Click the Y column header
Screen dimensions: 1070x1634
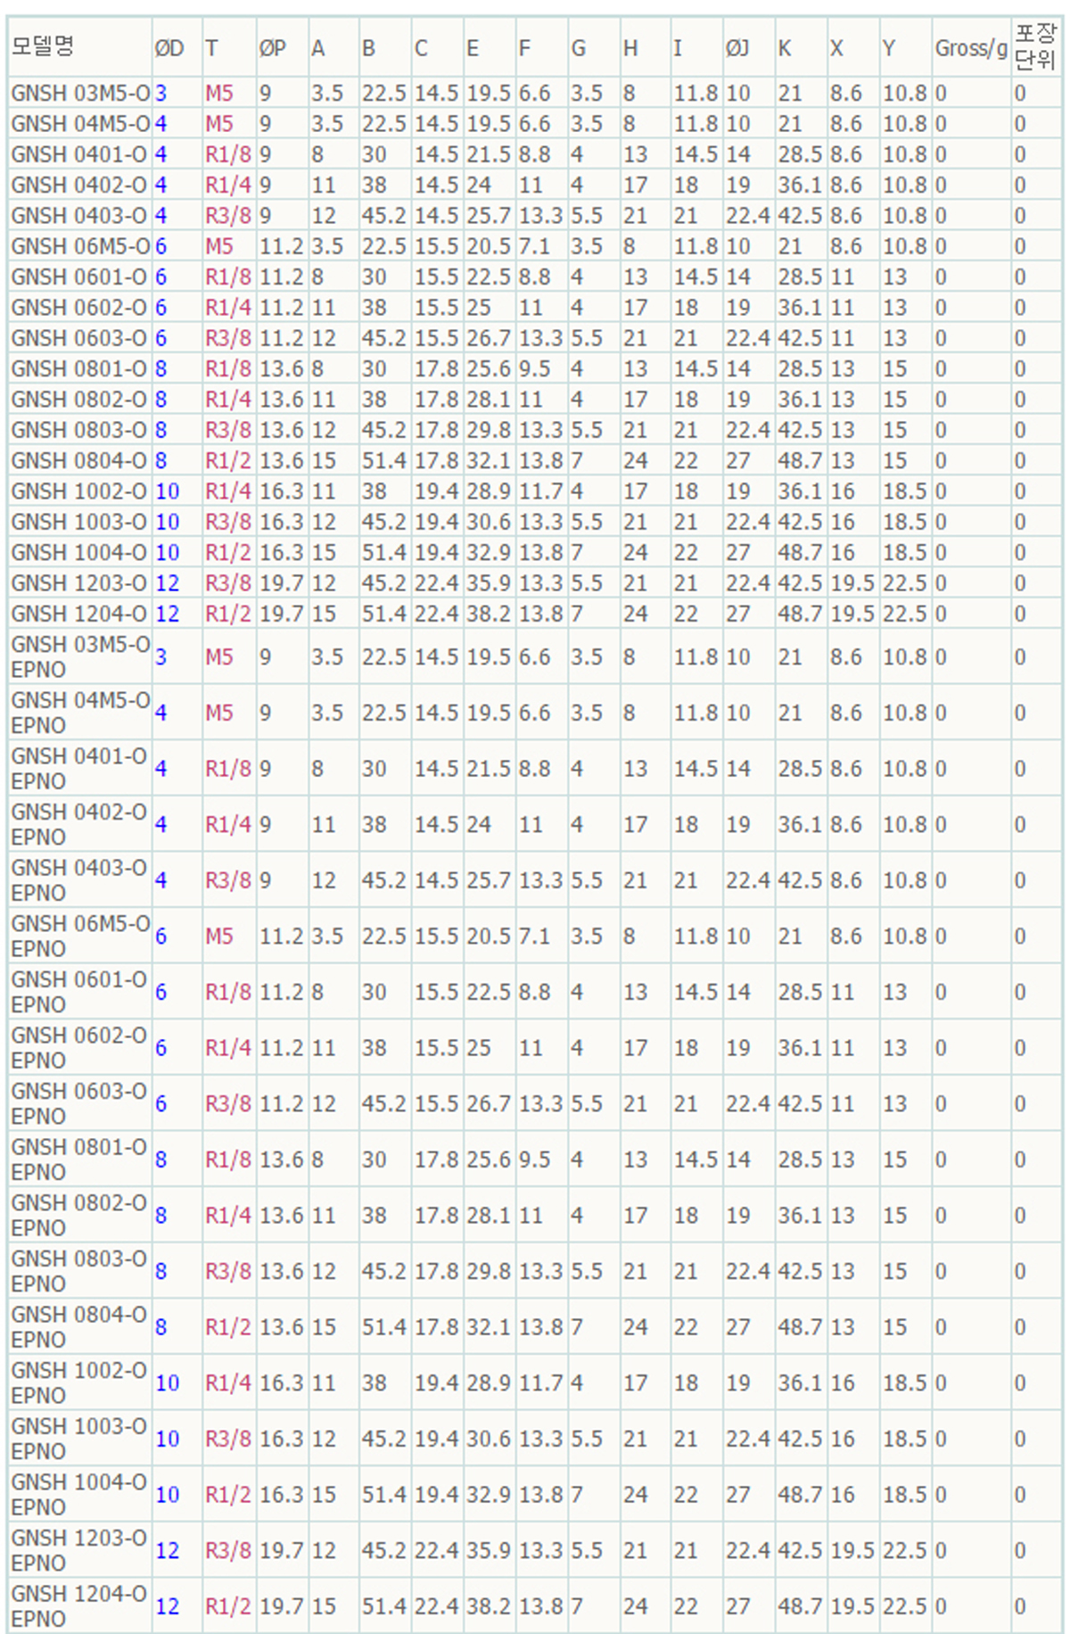[889, 48]
